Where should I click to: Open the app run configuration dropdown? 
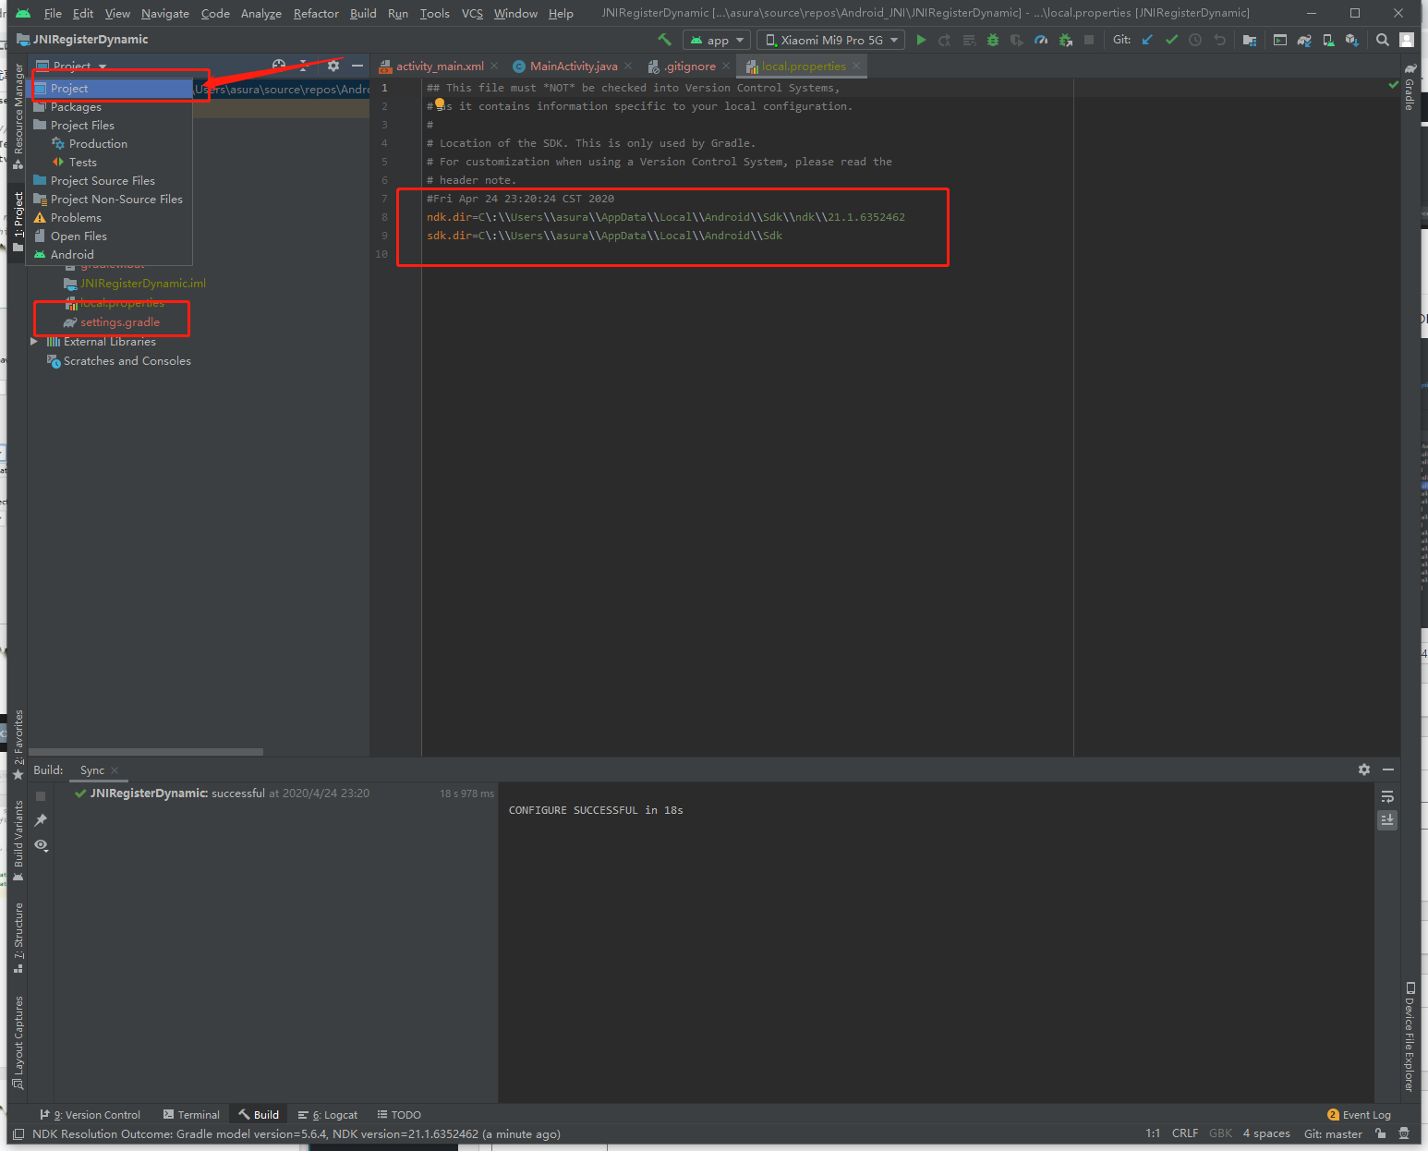[x=716, y=40]
